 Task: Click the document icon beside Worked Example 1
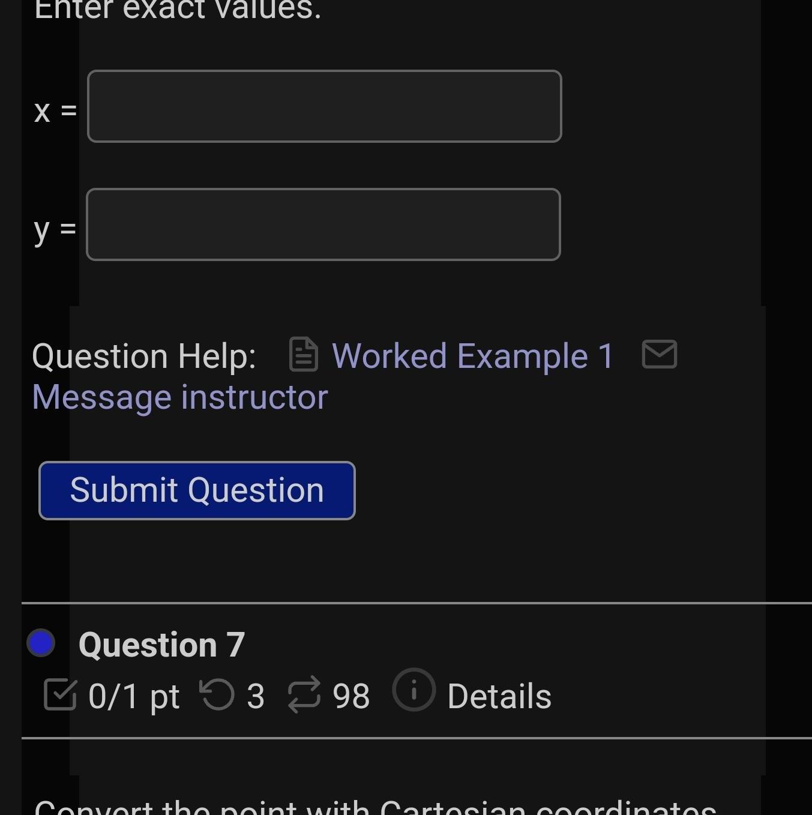coord(303,355)
